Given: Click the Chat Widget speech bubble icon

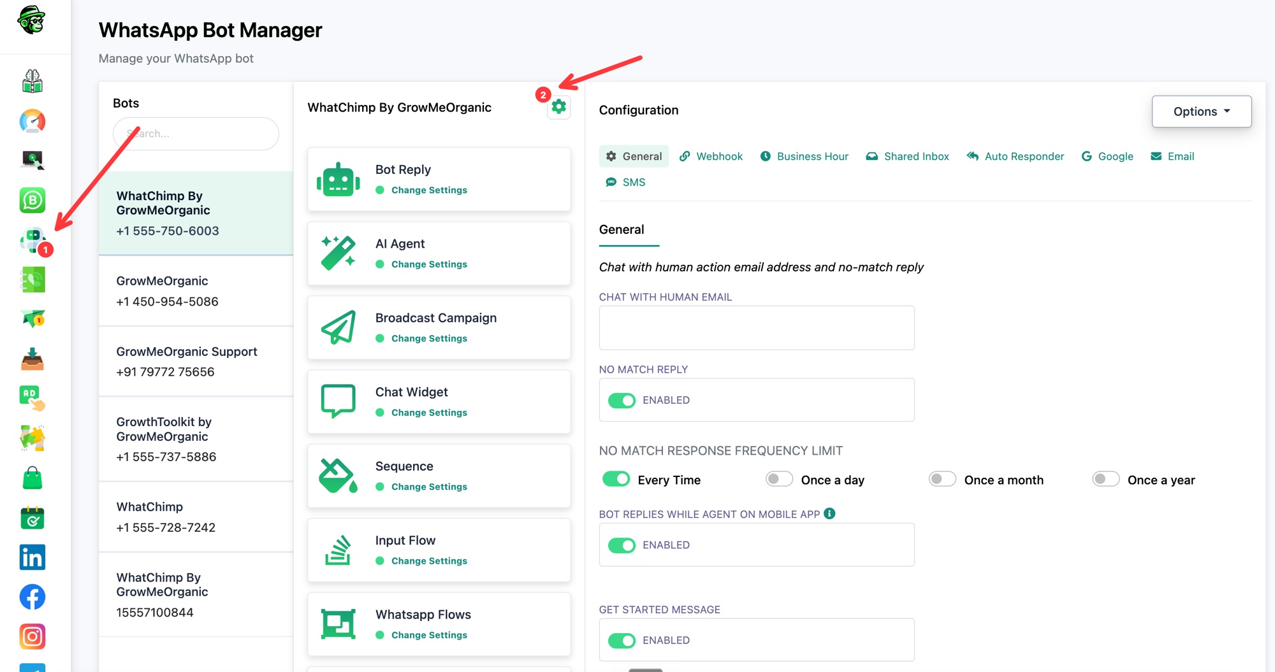Looking at the screenshot, I should (338, 401).
